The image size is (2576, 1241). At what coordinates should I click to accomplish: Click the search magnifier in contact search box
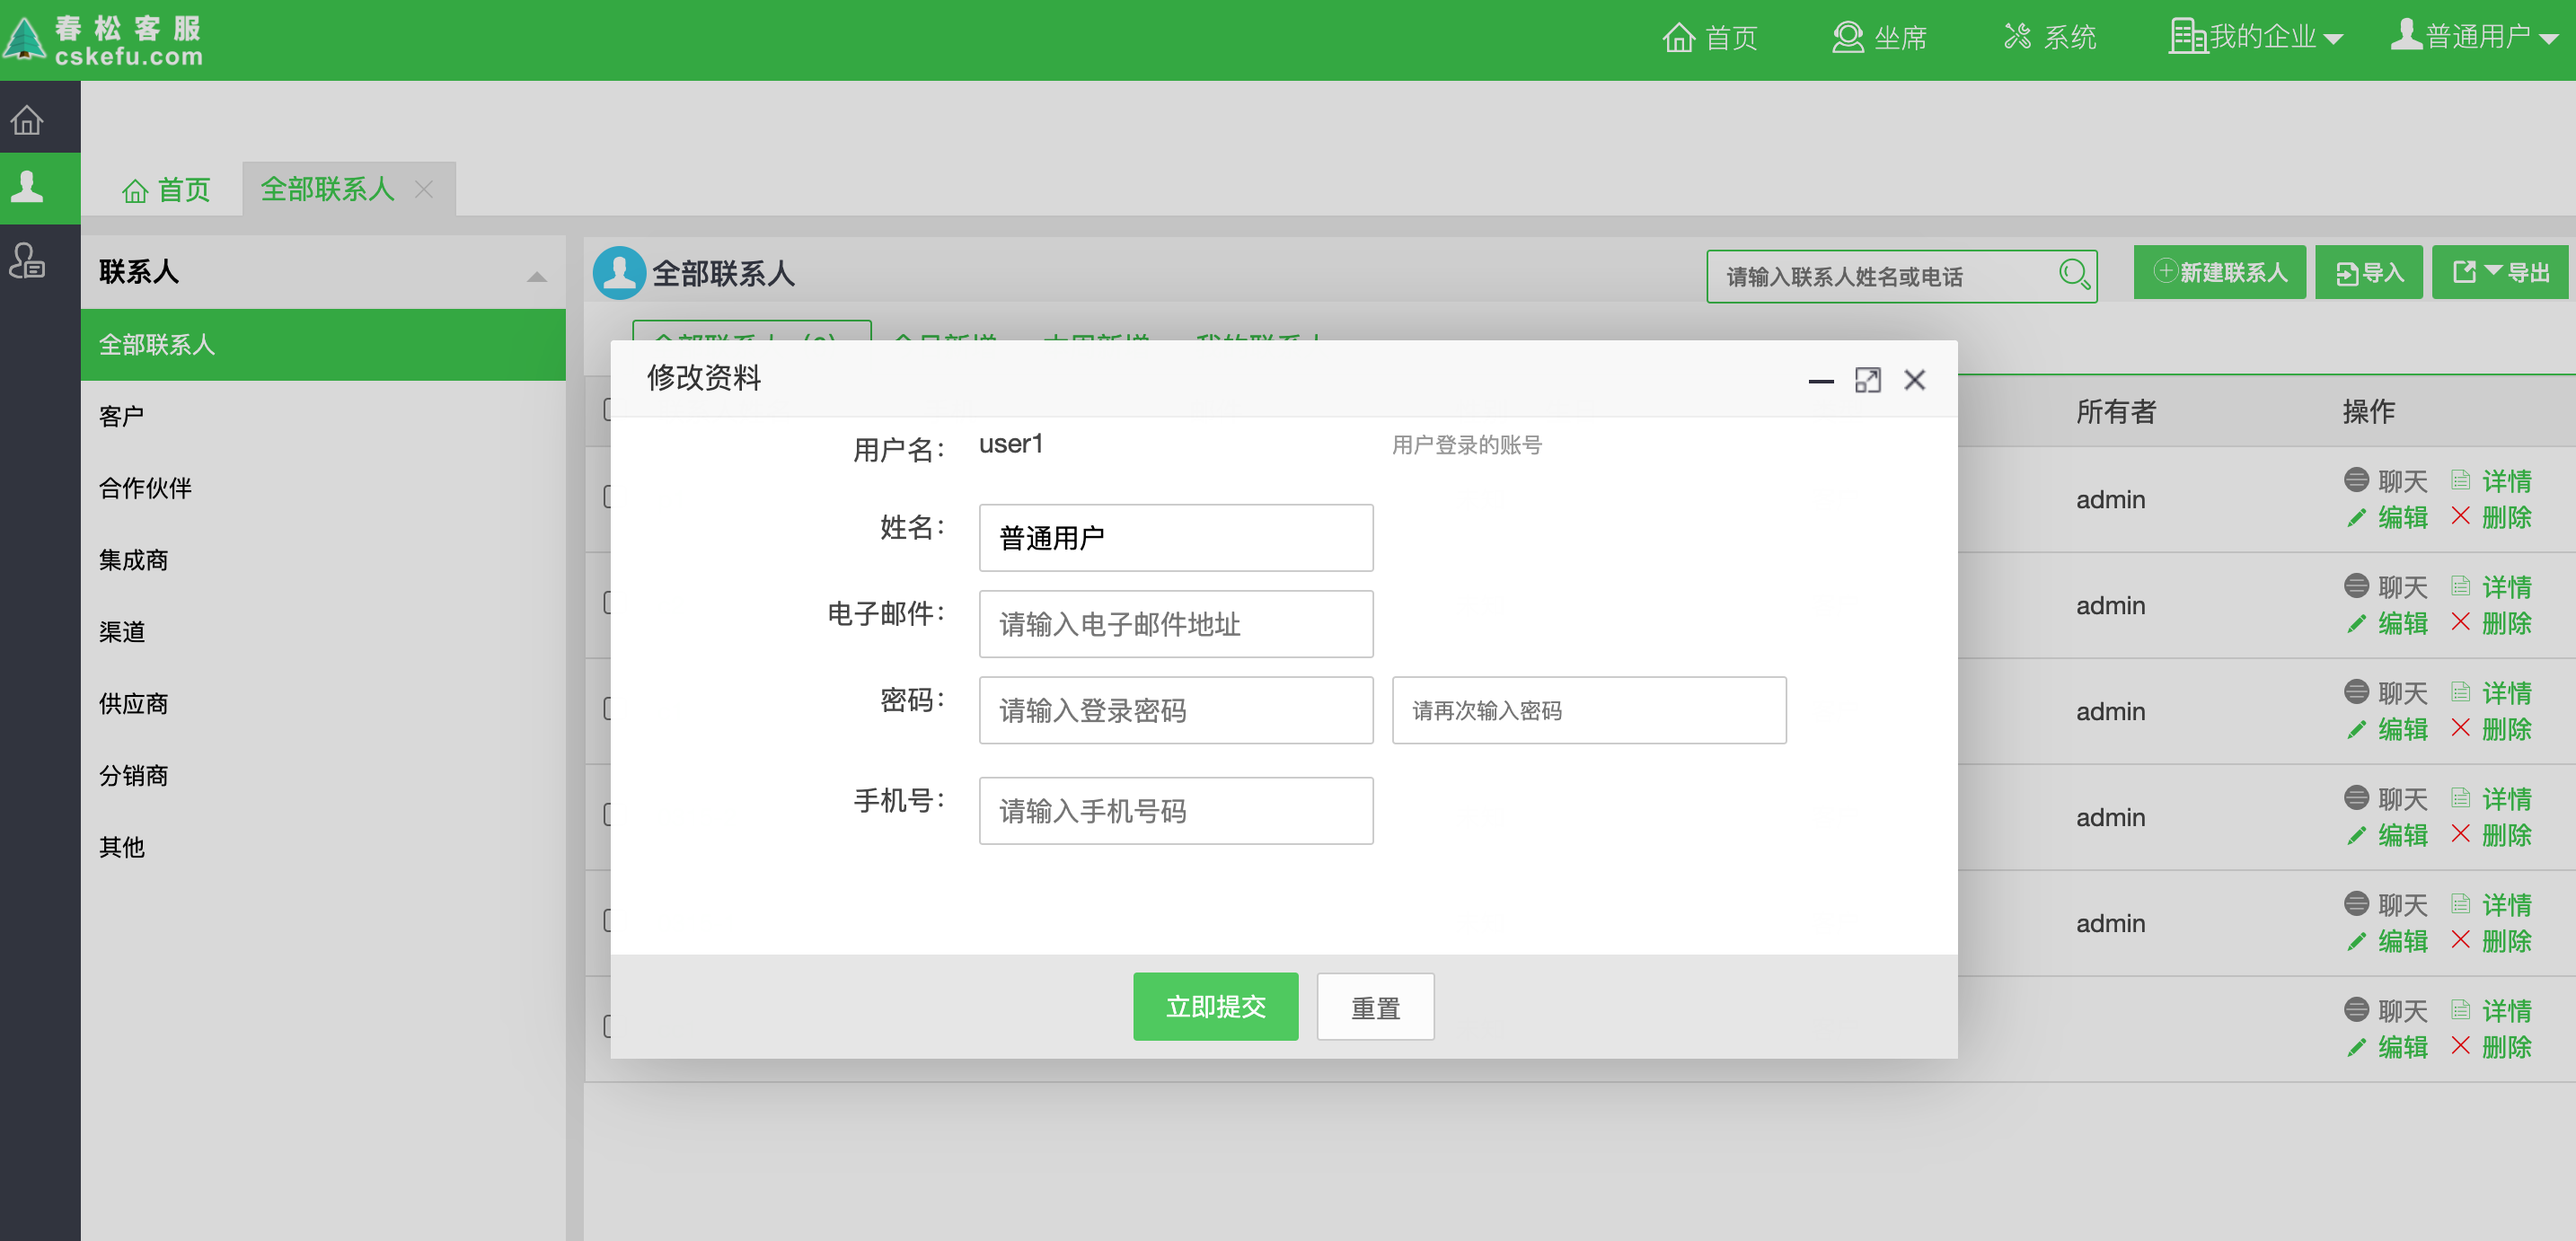pos(2073,274)
